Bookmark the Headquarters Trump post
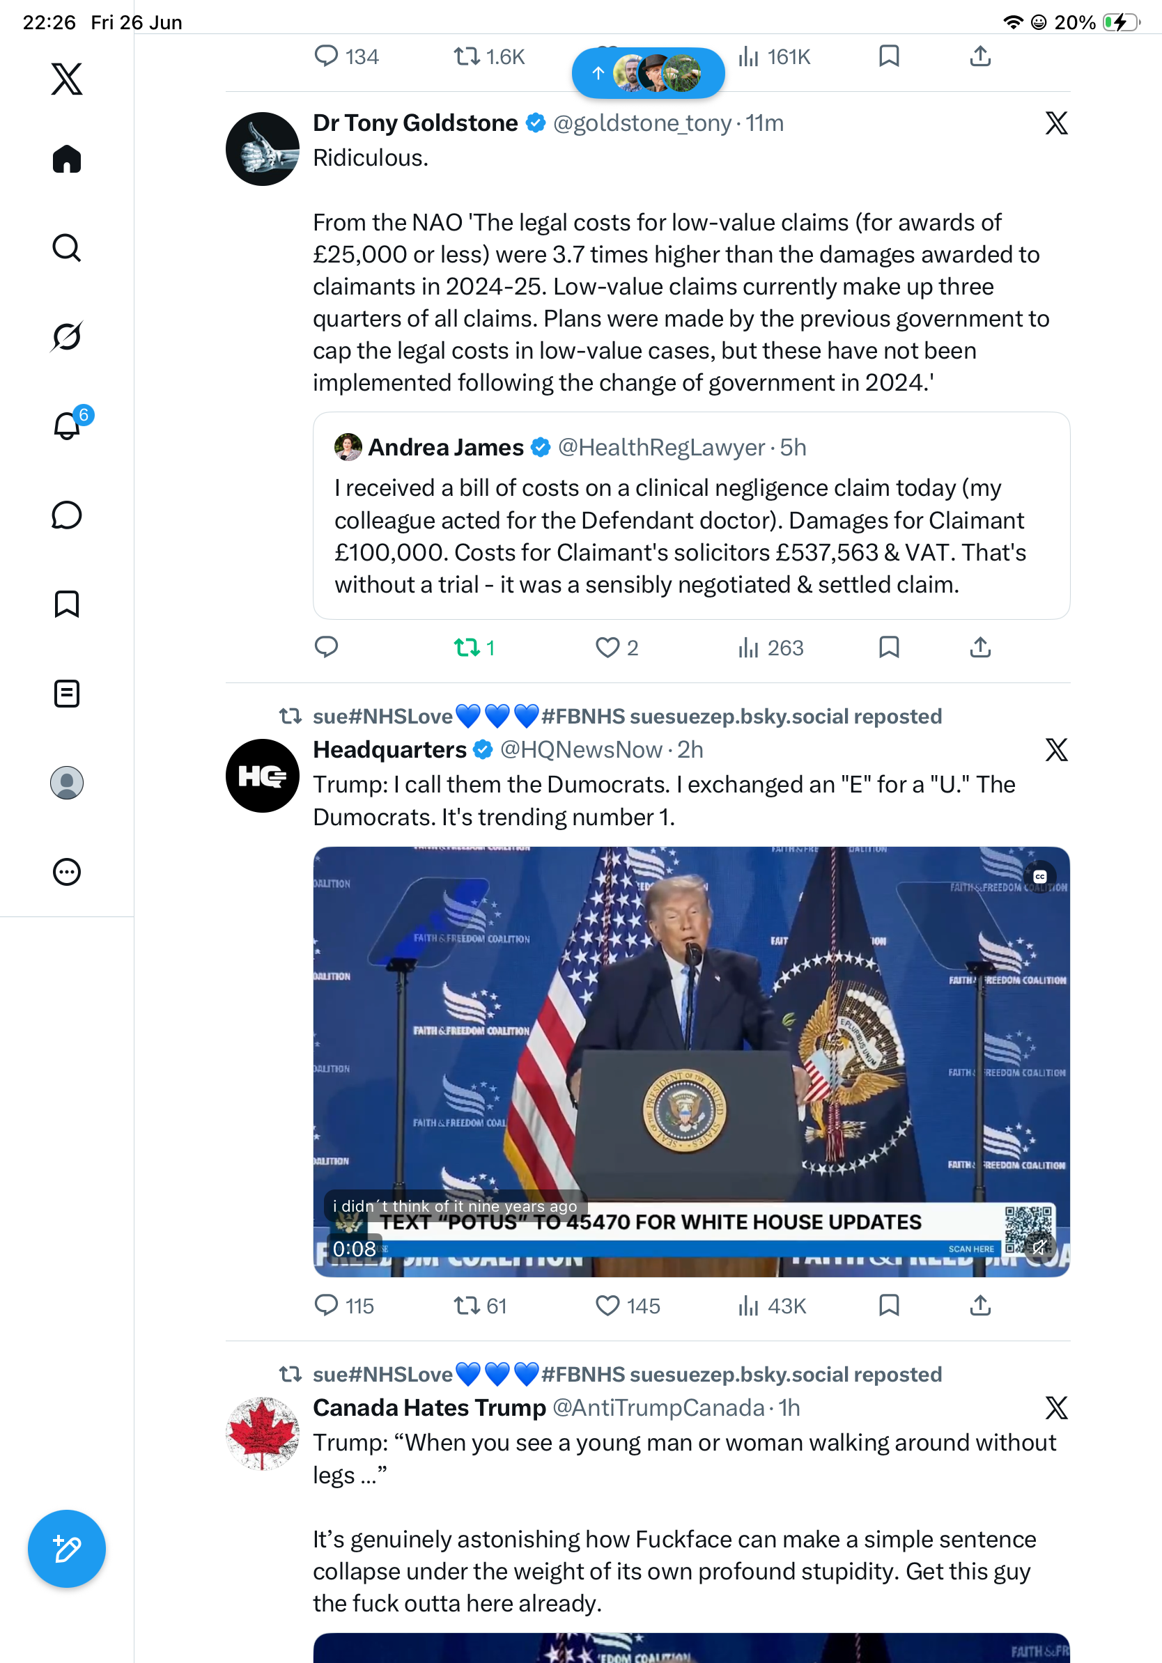This screenshot has width=1162, height=1663. 889,1305
